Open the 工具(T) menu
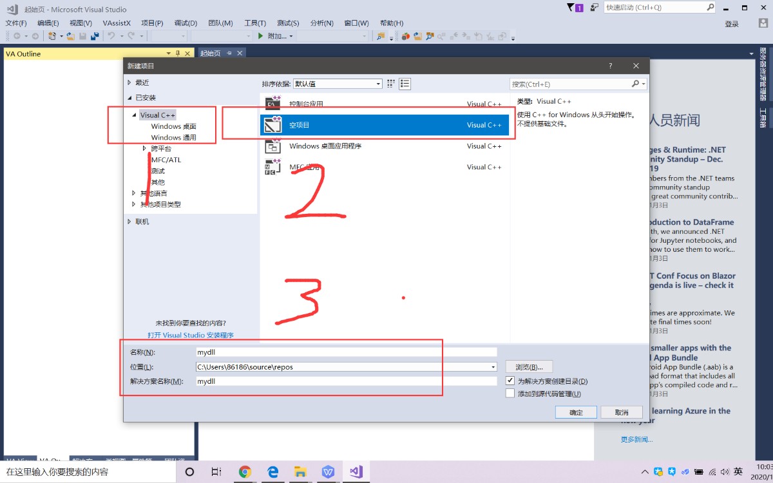Viewport: 773px width, 483px height. 255,23
